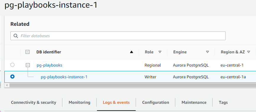Click the DB identifier column header
Viewport: 256px width, 112px height.
click(49, 52)
